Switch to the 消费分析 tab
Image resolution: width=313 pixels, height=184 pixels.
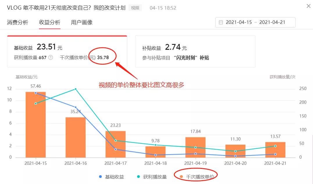17,22
